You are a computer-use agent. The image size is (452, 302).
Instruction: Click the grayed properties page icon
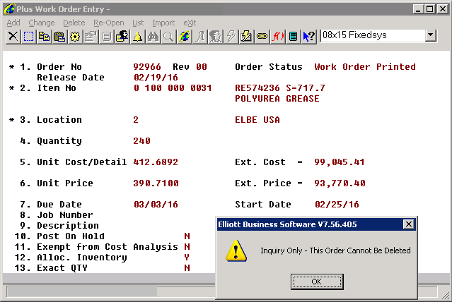[91, 37]
